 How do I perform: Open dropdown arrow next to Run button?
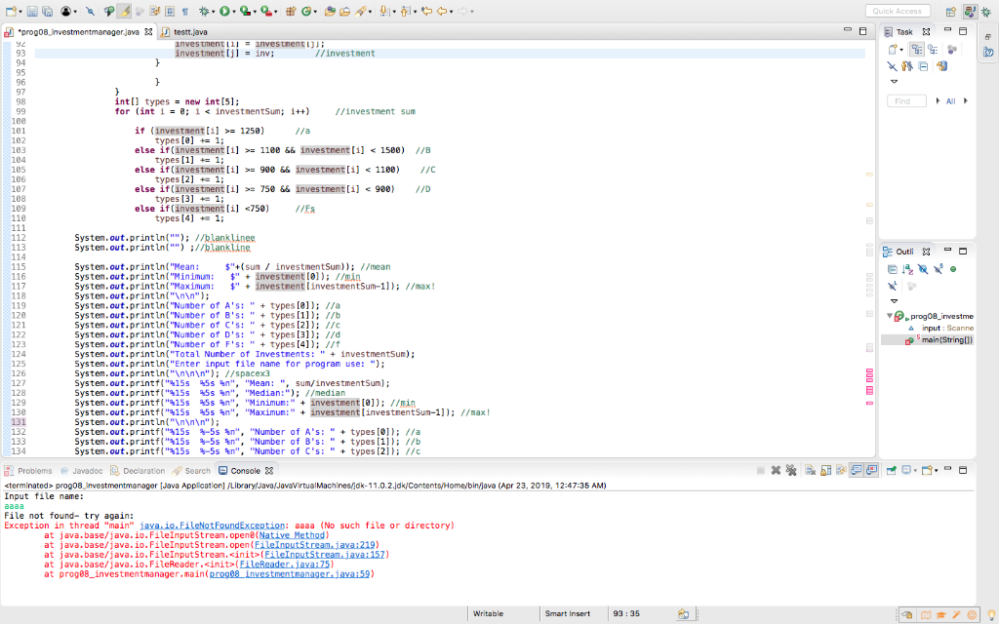click(x=234, y=12)
